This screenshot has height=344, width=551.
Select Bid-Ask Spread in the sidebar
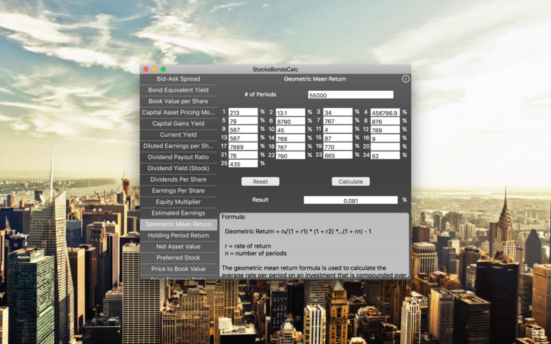[178, 79]
